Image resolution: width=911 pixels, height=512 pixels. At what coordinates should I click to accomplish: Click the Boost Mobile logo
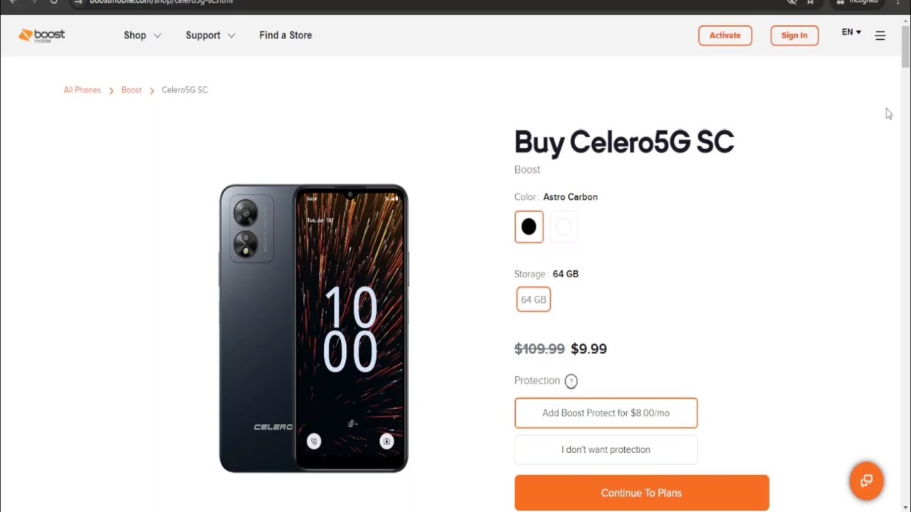tap(42, 35)
